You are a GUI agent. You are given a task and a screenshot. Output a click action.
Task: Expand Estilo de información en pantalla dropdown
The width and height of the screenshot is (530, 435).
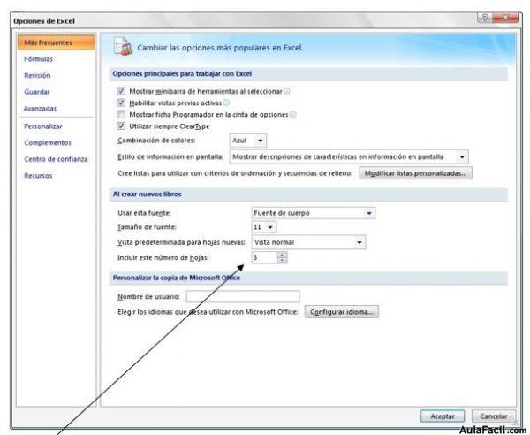(x=349, y=157)
